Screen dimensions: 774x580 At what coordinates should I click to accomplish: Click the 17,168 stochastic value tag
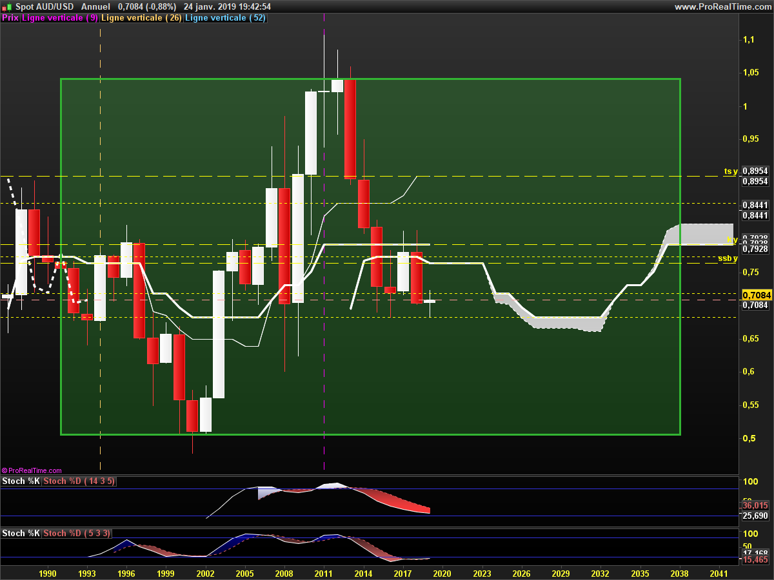click(755, 553)
